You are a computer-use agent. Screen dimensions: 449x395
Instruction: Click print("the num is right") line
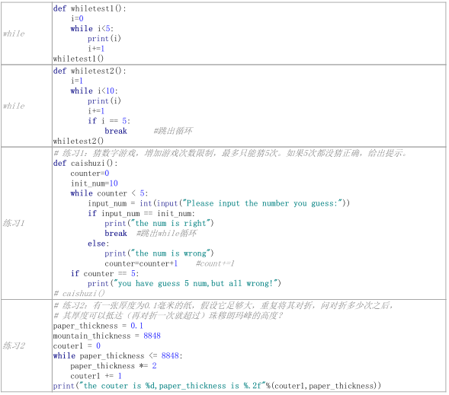pyautogui.click(x=159, y=224)
